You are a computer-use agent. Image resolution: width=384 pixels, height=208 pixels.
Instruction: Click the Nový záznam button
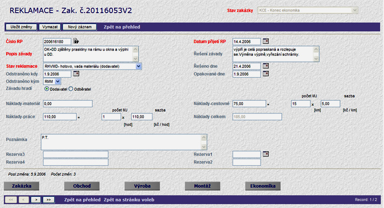pos(80,27)
